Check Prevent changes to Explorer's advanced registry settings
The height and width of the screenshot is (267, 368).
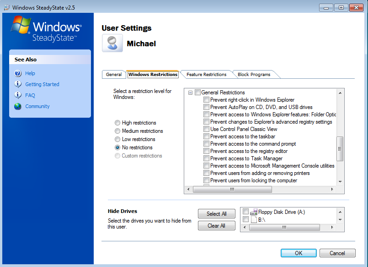point(206,122)
